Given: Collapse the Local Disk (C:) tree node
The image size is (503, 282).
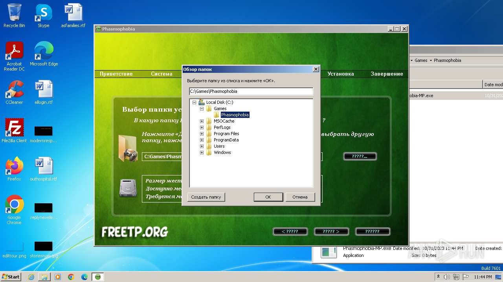Looking at the screenshot, I should [194, 102].
